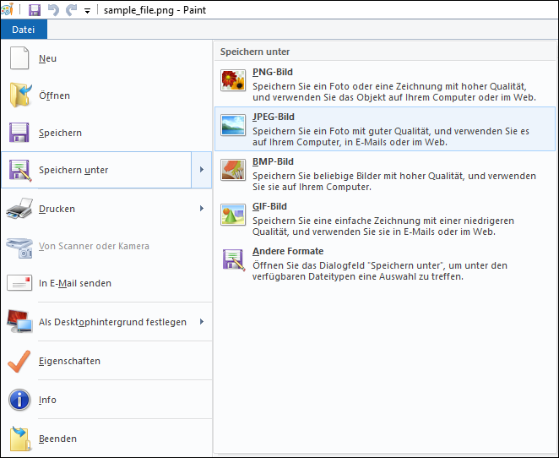The image size is (559, 458).
Task: Click the redo arrow in quick access toolbar
Action: tap(72, 10)
